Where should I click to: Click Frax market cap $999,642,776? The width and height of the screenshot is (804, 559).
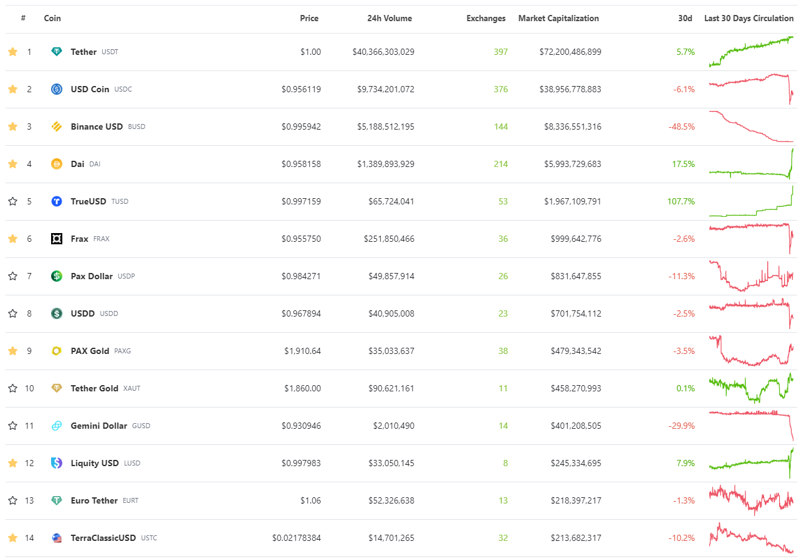[576, 239]
